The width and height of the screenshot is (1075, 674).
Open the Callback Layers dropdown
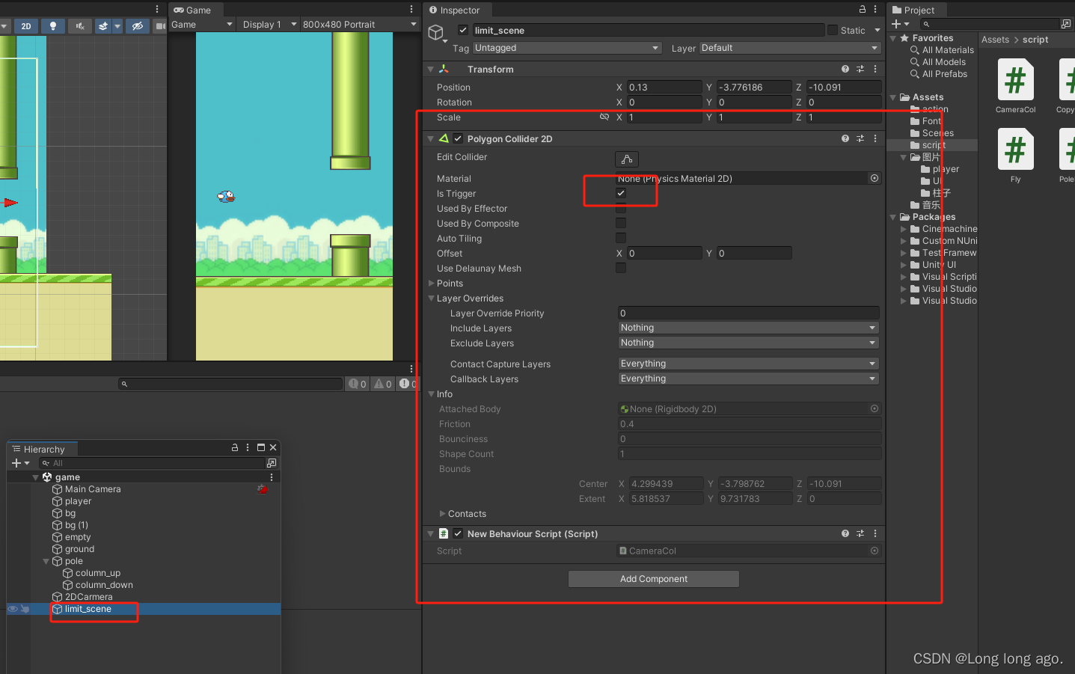748,379
